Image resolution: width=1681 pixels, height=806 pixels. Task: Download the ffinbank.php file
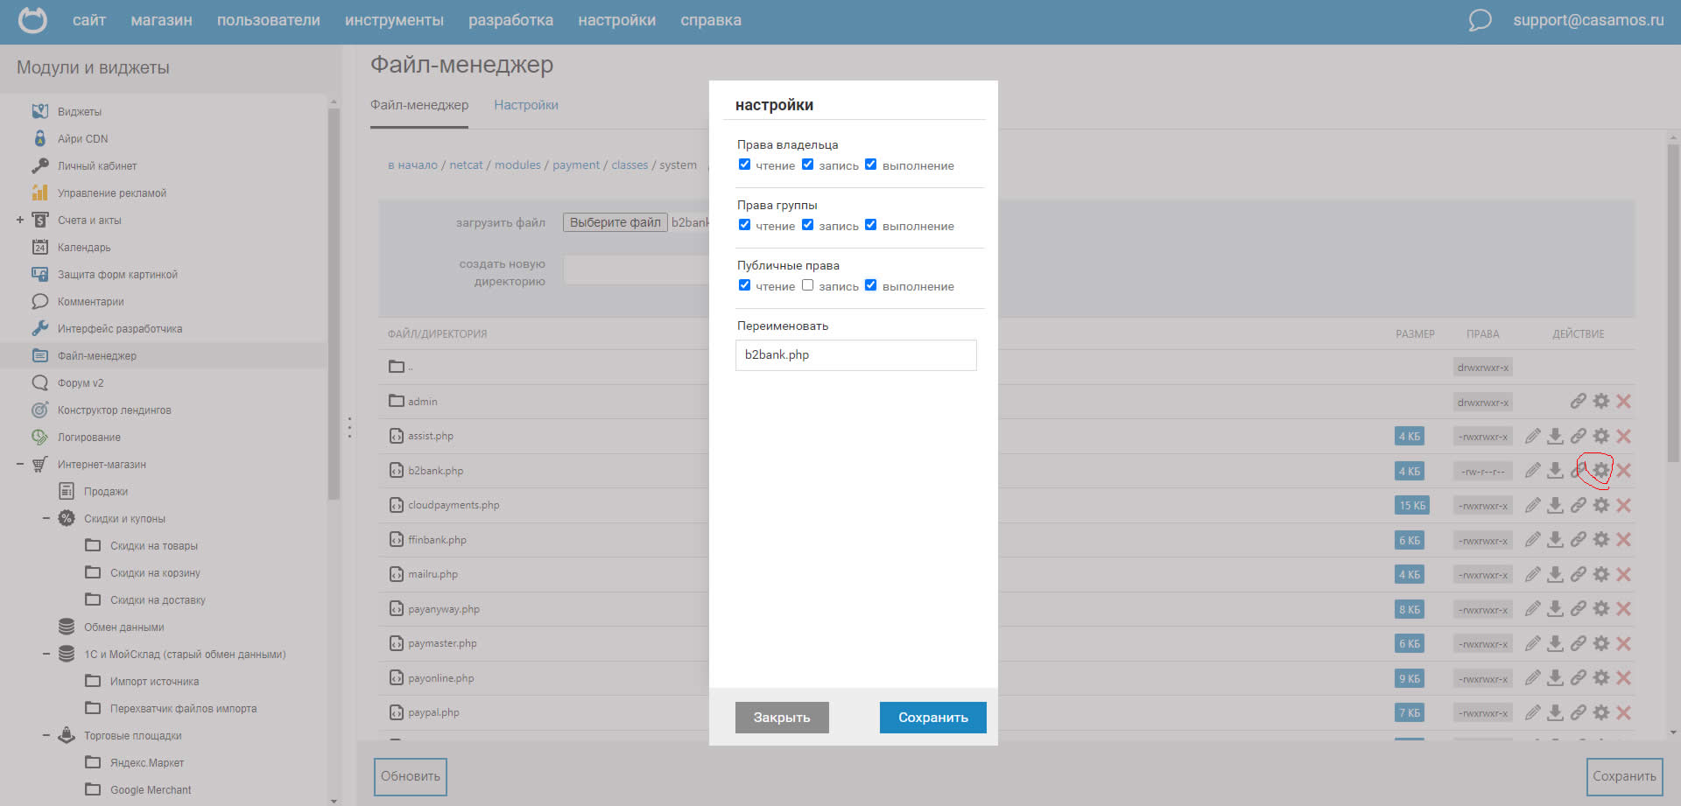pyautogui.click(x=1555, y=540)
